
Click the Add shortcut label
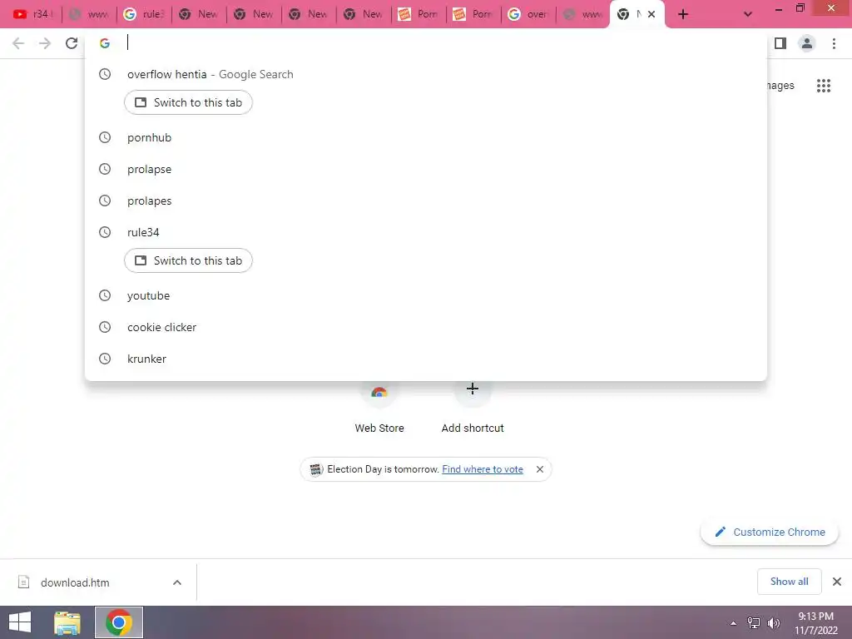(473, 428)
